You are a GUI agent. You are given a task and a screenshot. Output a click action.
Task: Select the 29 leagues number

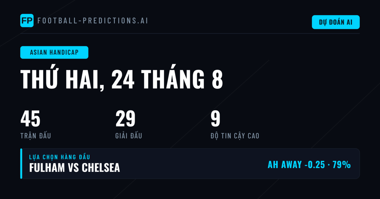[125, 119]
